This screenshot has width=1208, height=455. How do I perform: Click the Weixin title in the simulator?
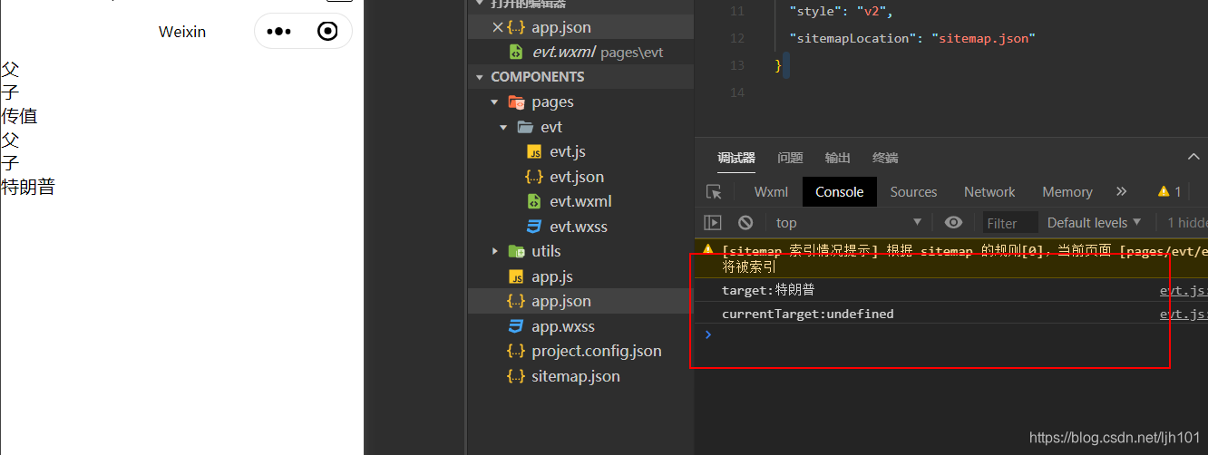coord(182,32)
